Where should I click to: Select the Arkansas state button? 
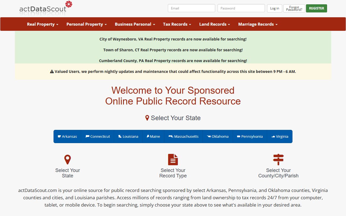[x=67, y=137]
